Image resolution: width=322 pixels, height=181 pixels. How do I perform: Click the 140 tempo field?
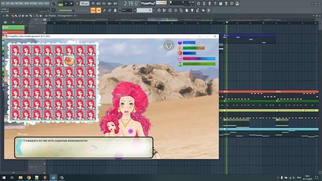[85, 4]
